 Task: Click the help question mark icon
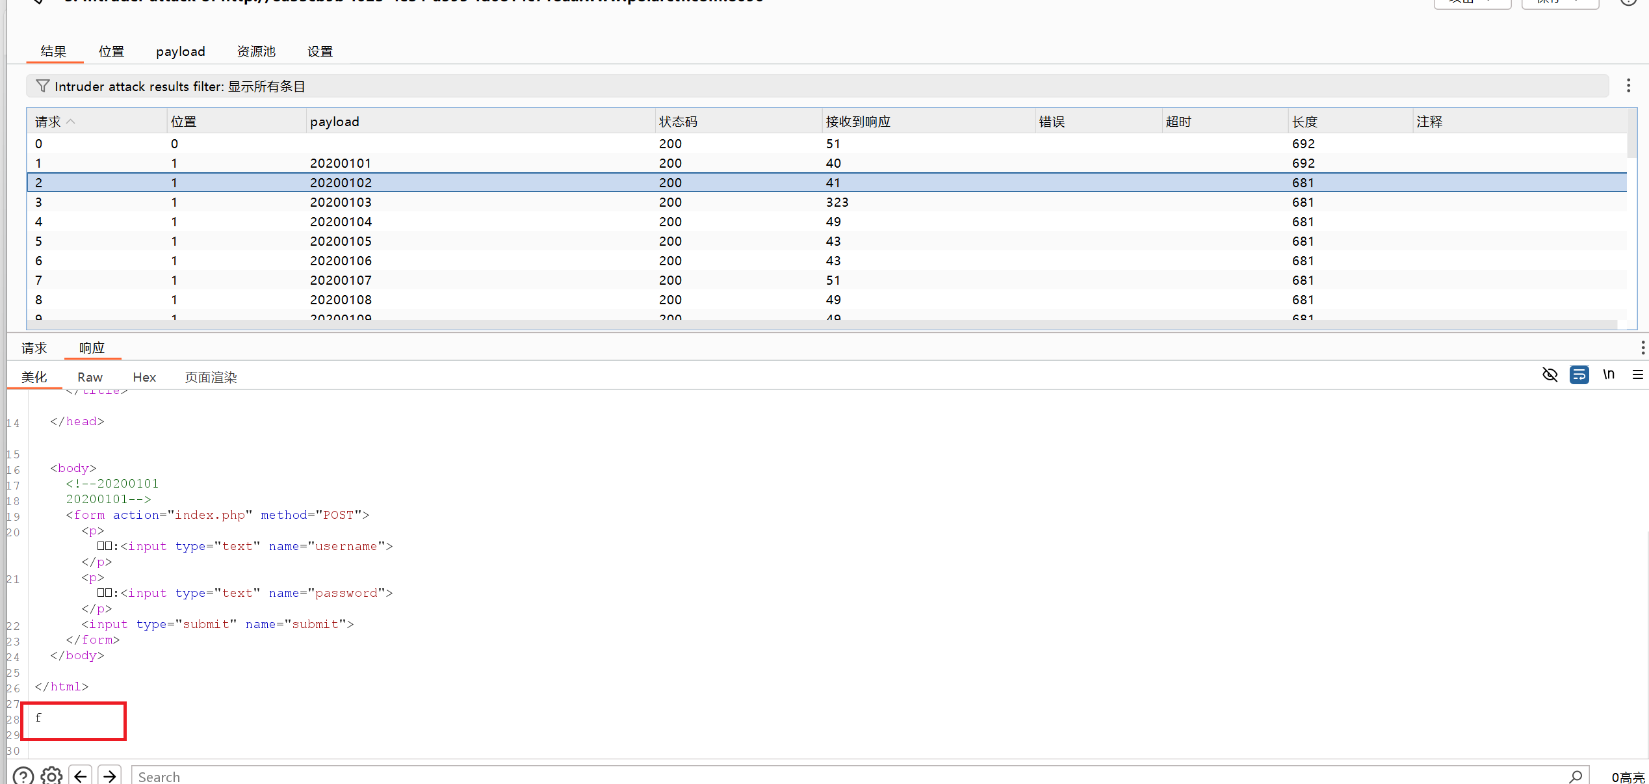[23, 776]
